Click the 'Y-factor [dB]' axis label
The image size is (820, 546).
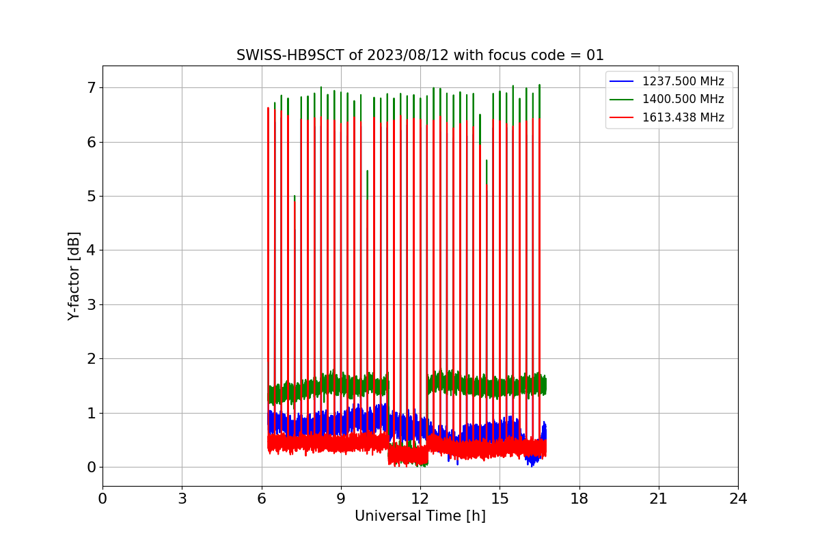pos(74,276)
